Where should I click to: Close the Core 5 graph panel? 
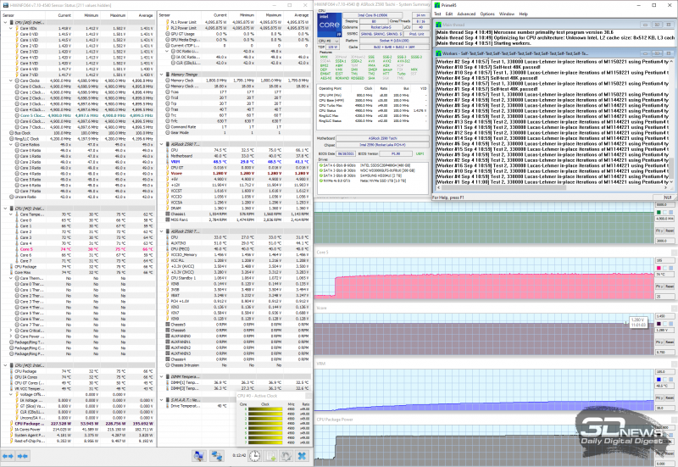tap(674, 252)
